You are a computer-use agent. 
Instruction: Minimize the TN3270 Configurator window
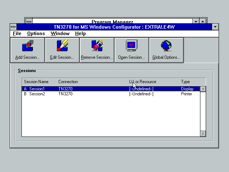[215, 27]
